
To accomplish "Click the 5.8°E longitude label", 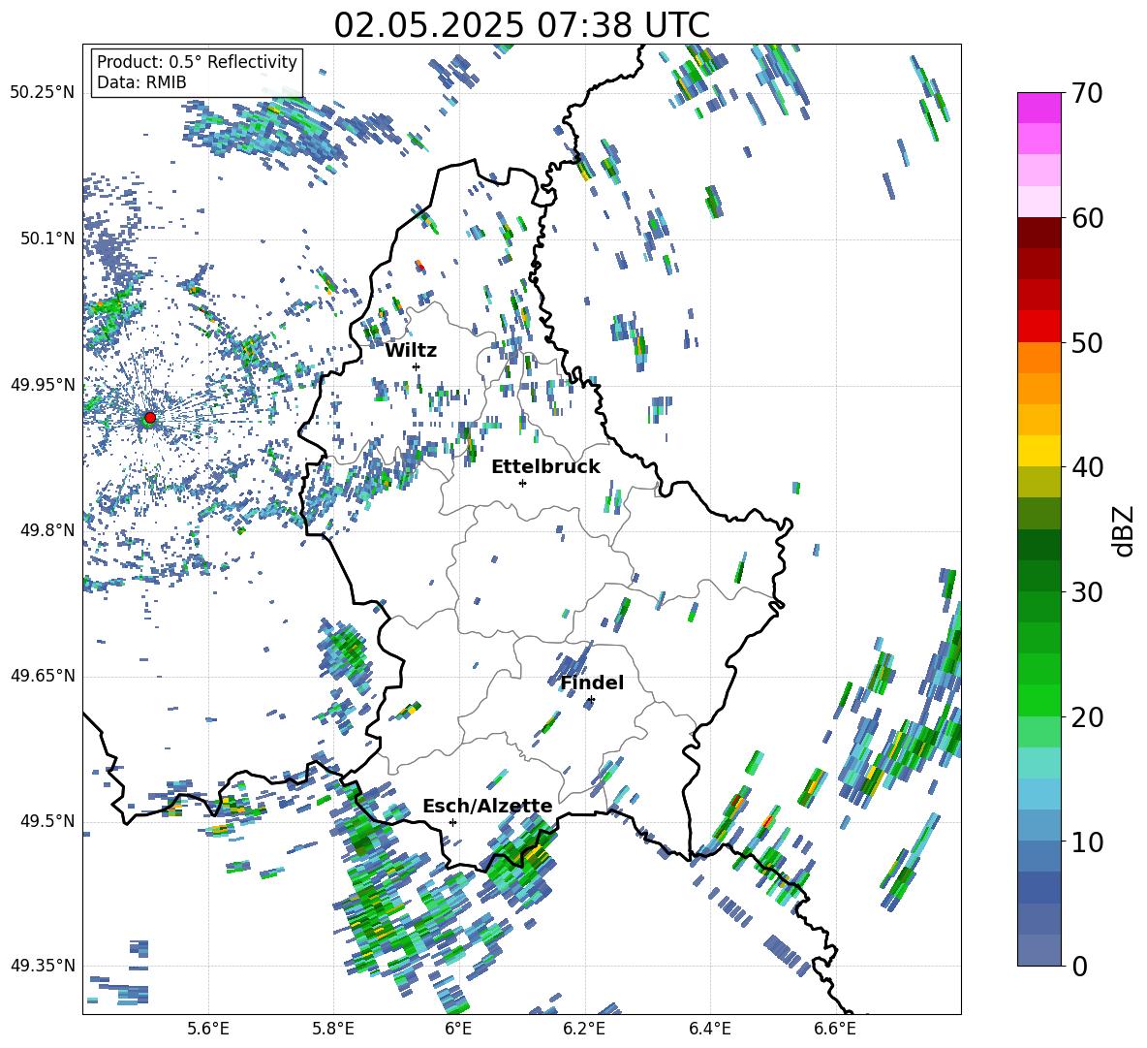I will click(333, 1029).
